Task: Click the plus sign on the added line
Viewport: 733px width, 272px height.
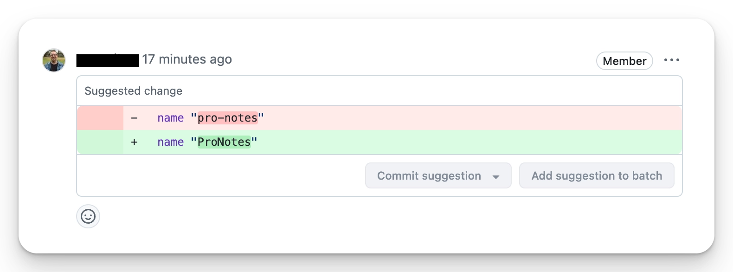Action: click(x=134, y=142)
